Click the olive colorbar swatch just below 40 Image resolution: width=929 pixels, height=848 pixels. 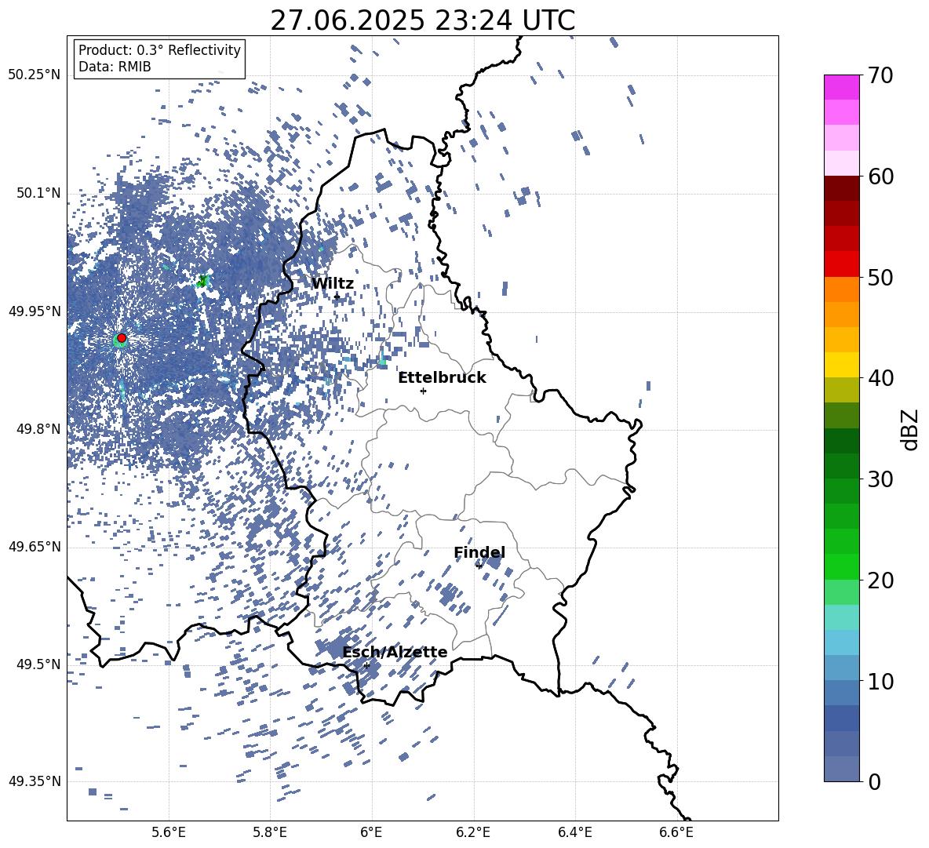pyautogui.click(x=841, y=390)
